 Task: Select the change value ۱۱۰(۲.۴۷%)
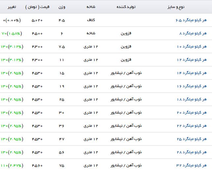click(12, 165)
